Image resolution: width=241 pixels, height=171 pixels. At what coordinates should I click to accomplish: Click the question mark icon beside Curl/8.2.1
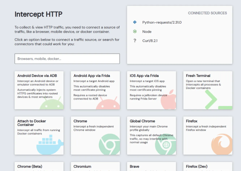(135, 41)
